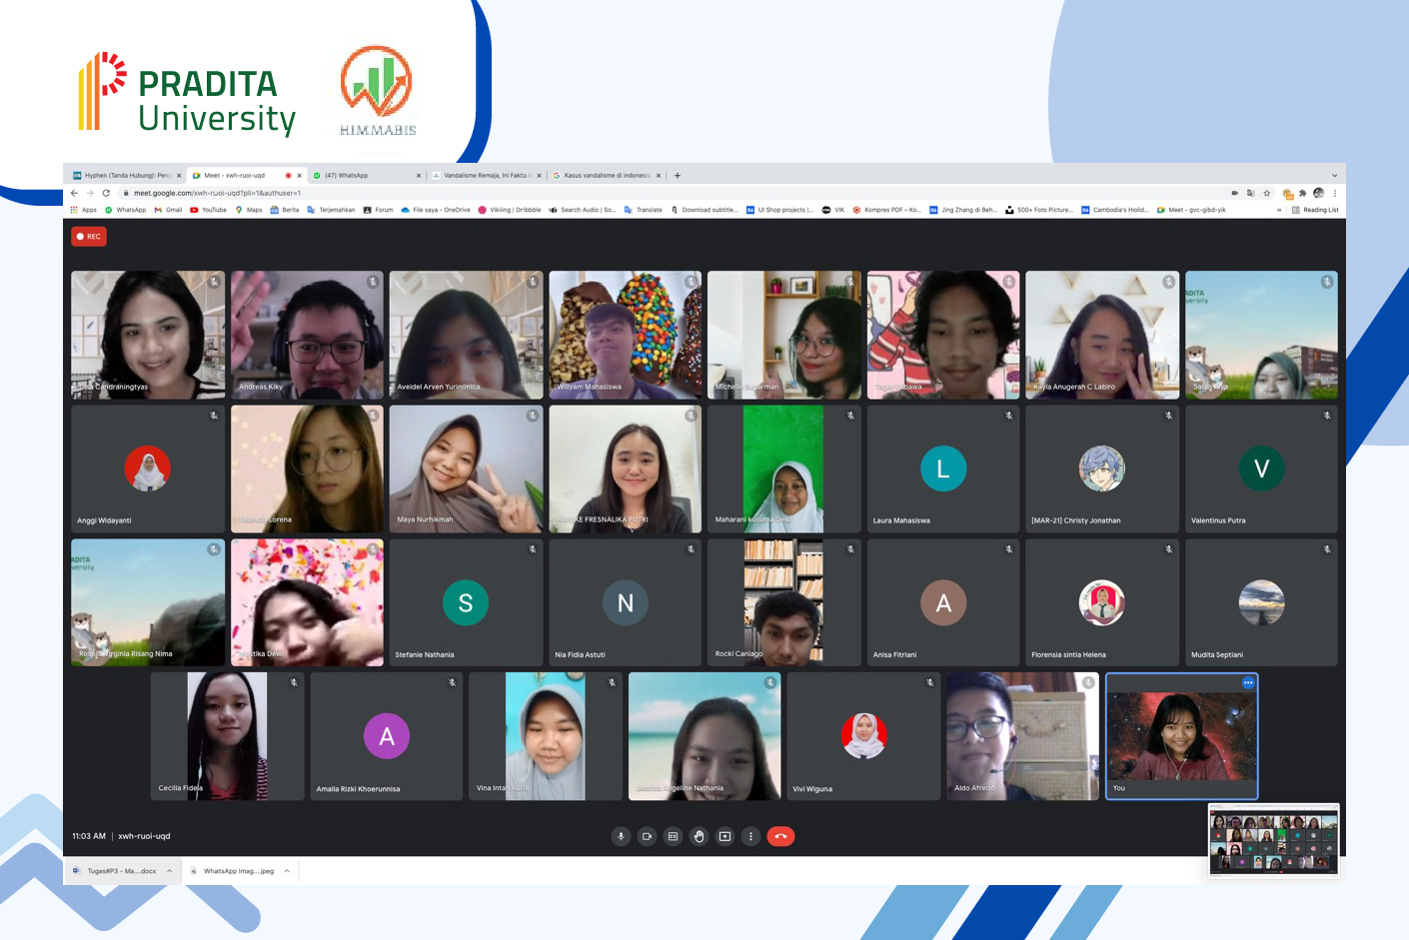Open Cambodia's Holiday bookmark

click(x=1115, y=210)
